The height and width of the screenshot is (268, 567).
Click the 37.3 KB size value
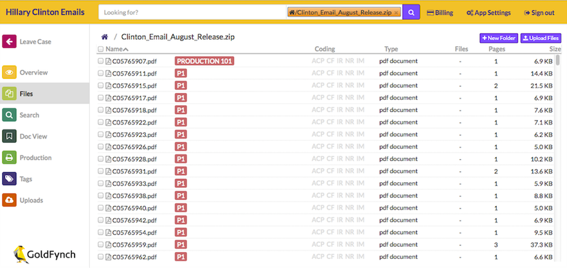point(542,245)
